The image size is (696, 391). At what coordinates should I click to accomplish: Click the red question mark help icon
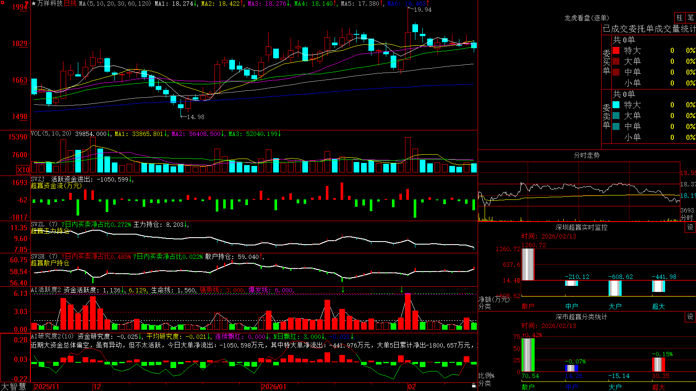(27, 3)
